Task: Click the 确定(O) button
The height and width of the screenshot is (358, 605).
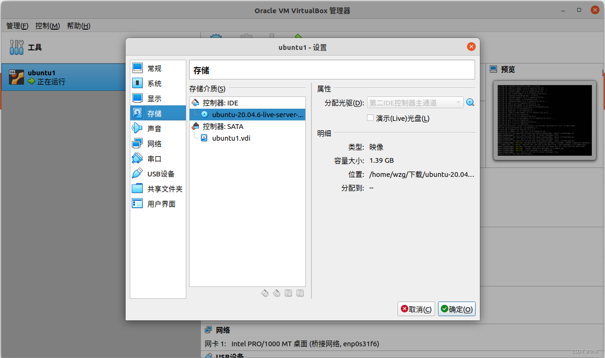Action: [456, 309]
